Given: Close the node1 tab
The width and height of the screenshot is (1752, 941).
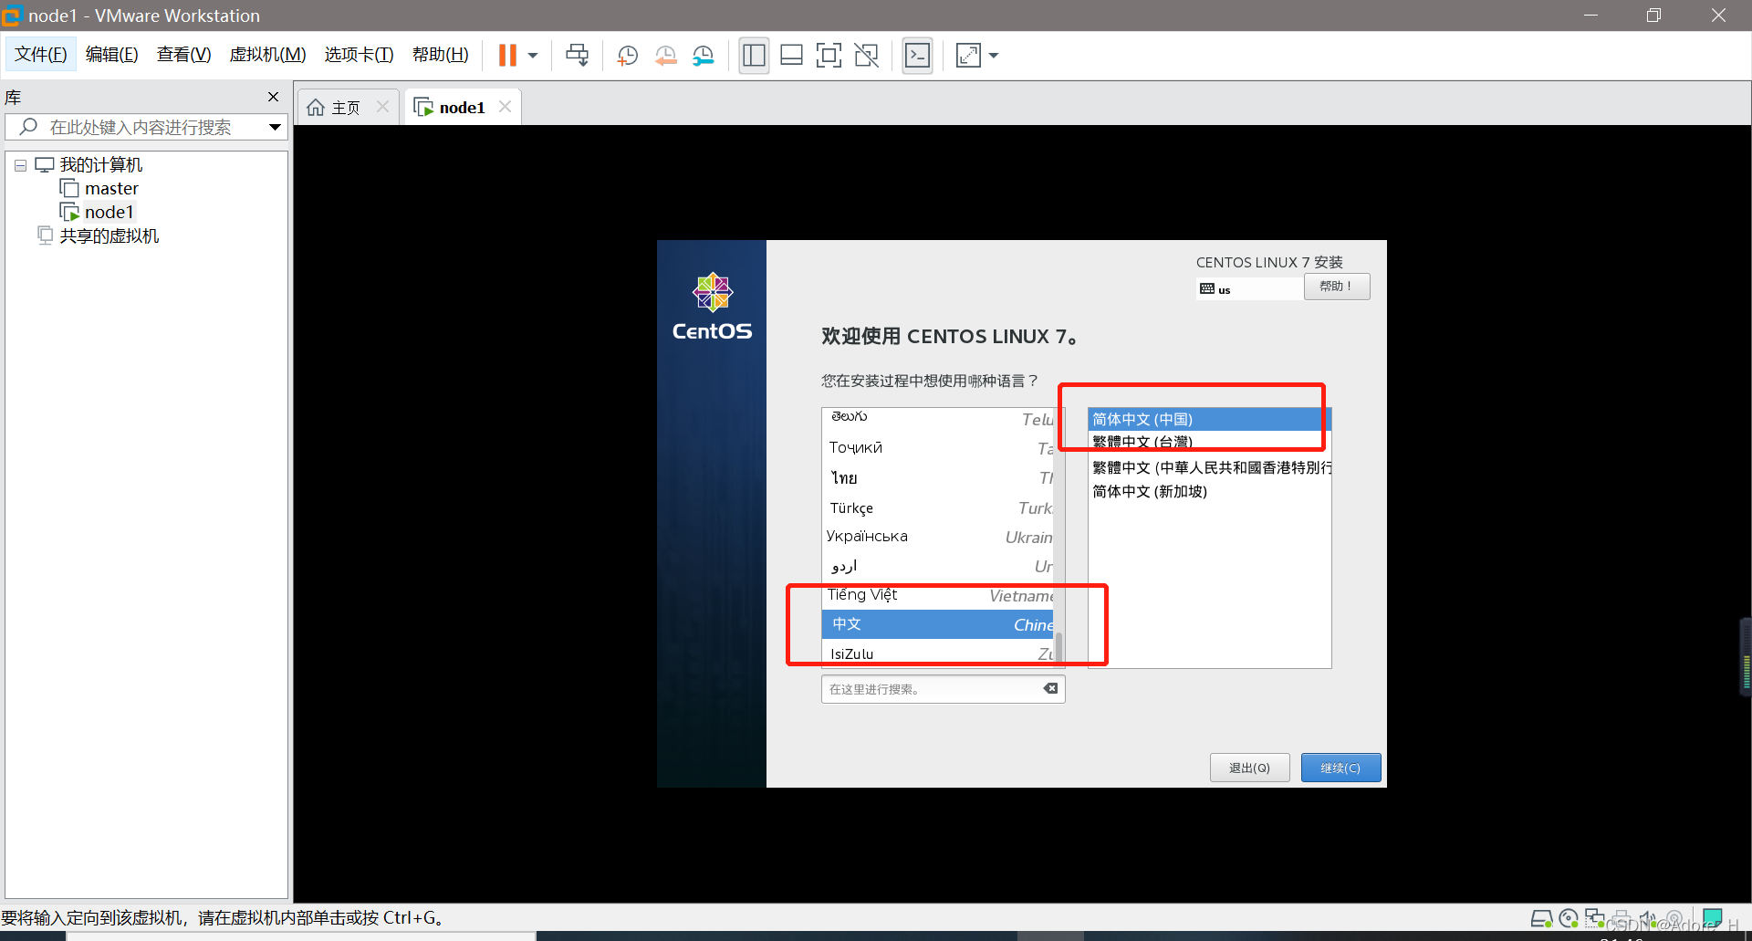Looking at the screenshot, I should (505, 107).
